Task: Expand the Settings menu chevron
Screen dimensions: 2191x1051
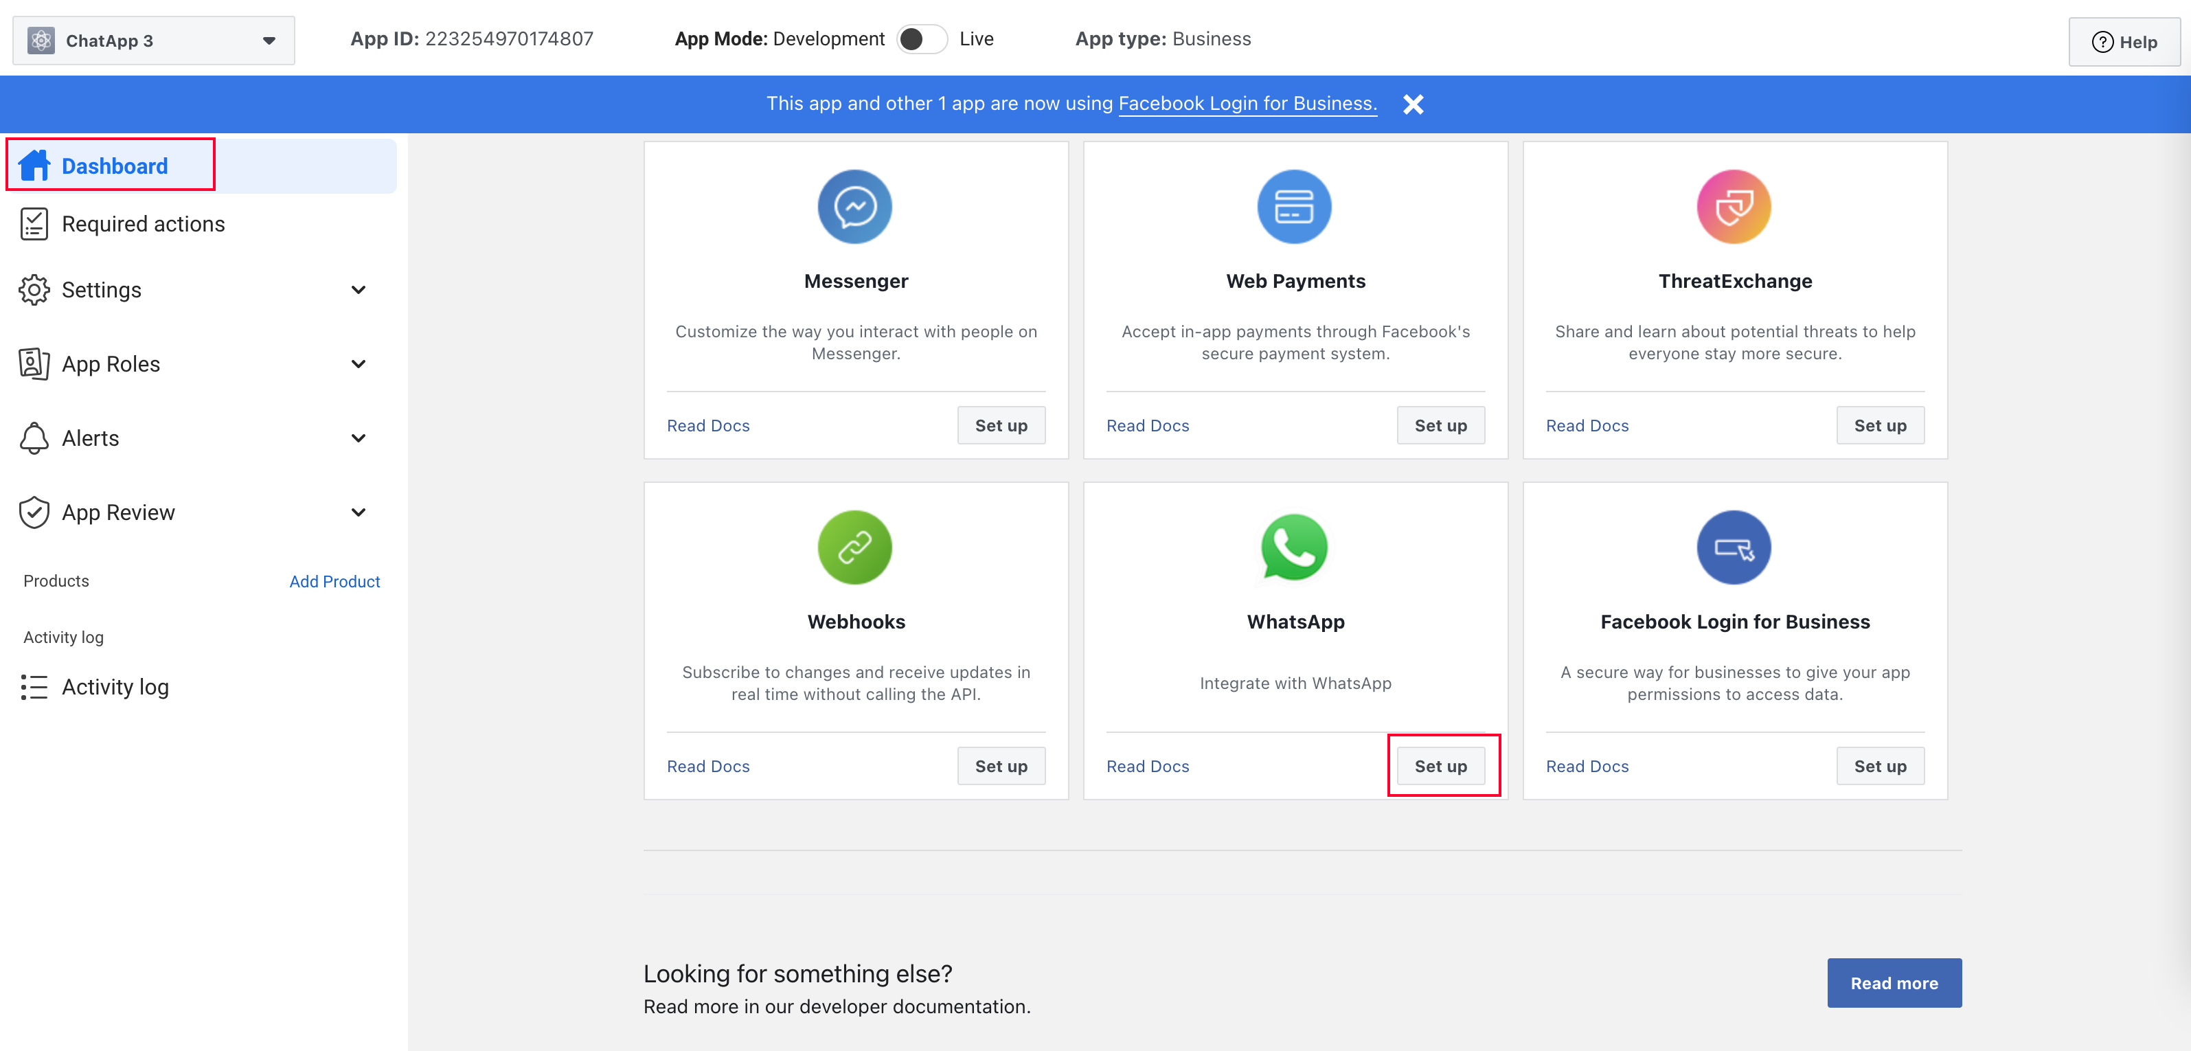Action: [358, 290]
